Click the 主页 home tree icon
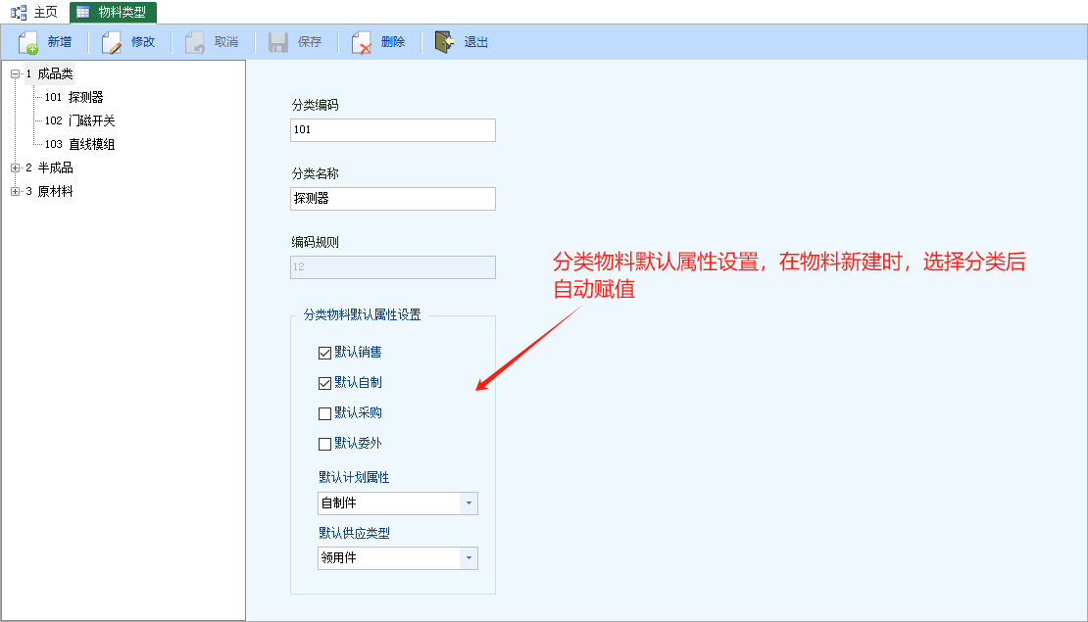 [x=19, y=12]
